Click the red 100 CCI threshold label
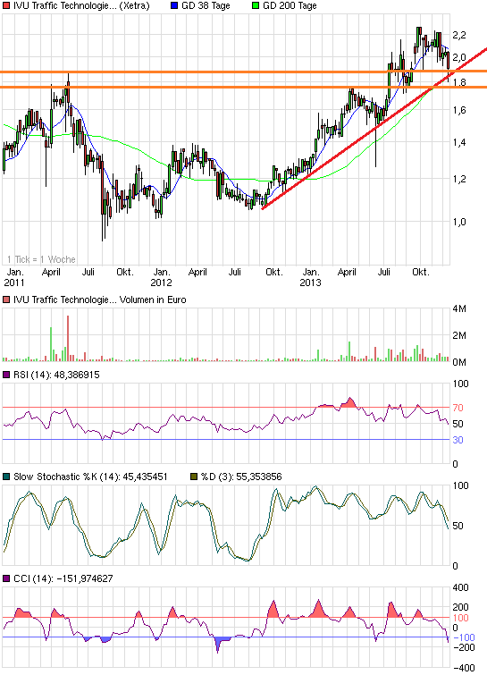 pos(460,618)
